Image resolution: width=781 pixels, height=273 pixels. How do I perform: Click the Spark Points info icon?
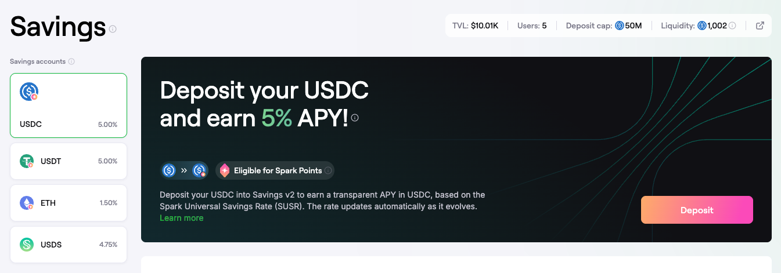click(x=328, y=170)
